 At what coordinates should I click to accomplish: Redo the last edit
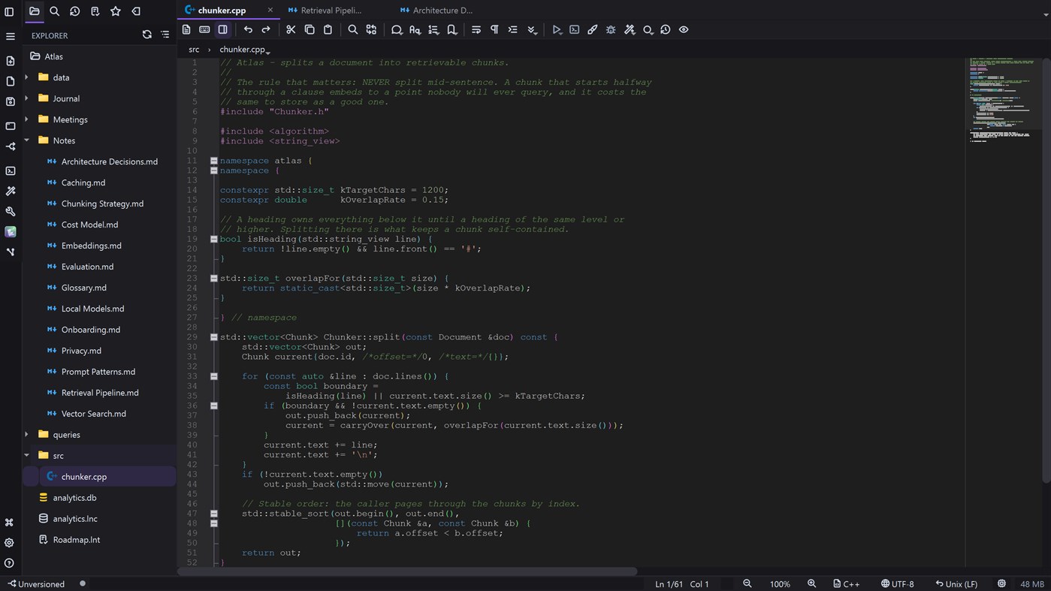click(x=266, y=30)
